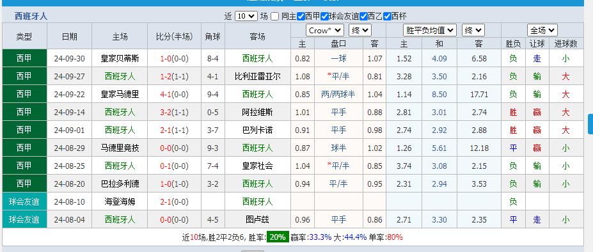Open the 终 dropdown next to Crow*
This screenshot has height=252, width=593.
[360, 31]
